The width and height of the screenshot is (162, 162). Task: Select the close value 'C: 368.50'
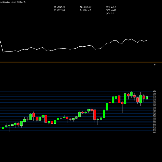click(x=59, y=10)
